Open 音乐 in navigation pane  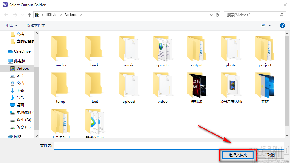click(17, 98)
